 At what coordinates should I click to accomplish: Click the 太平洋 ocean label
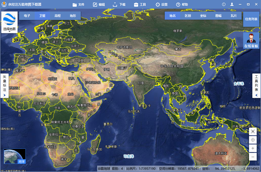(239, 84)
